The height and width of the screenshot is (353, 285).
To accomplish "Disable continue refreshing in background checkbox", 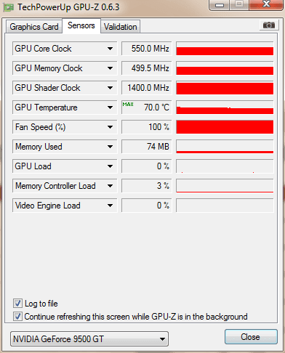I will coord(17,317).
